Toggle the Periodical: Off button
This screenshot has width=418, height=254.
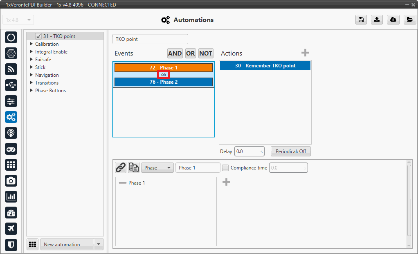coord(290,152)
